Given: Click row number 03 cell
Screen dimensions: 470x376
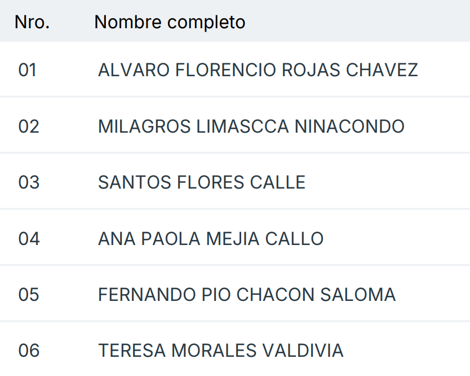Looking at the screenshot, I should 29,182.
